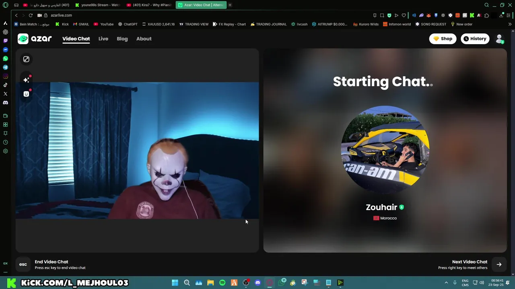The width and height of the screenshot is (515, 289).
Task: Click the Morocco country label
Action: (x=385, y=218)
